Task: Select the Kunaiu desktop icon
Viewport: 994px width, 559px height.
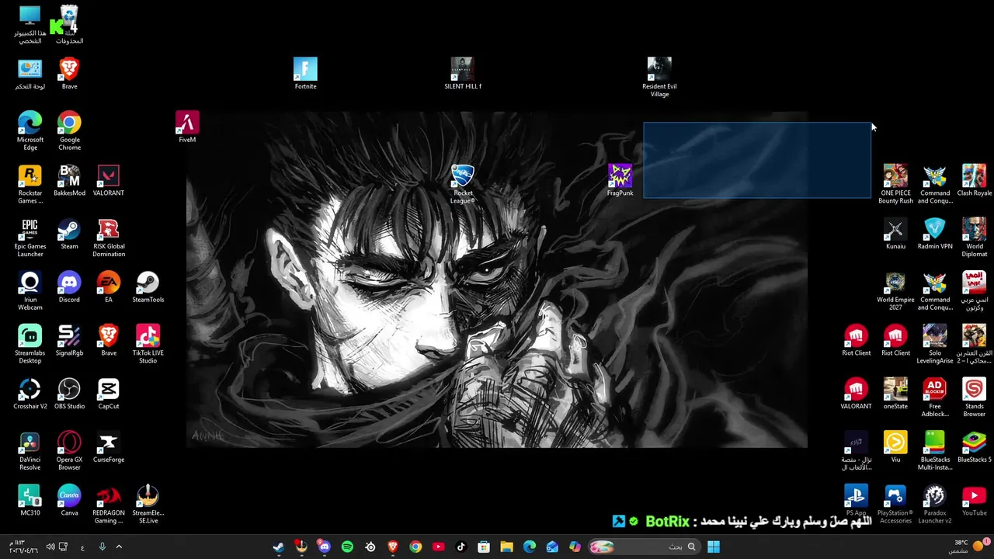Action: coord(895,234)
